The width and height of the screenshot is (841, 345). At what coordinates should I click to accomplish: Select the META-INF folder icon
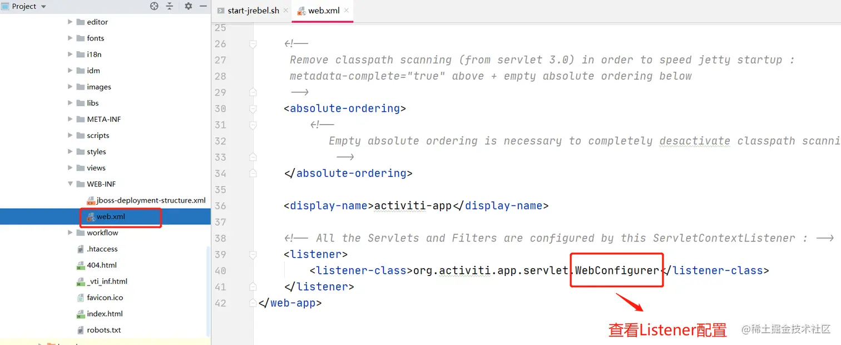tap(80, 119)
